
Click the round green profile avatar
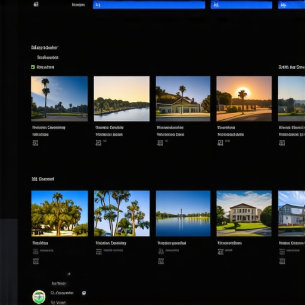point(39,297)
